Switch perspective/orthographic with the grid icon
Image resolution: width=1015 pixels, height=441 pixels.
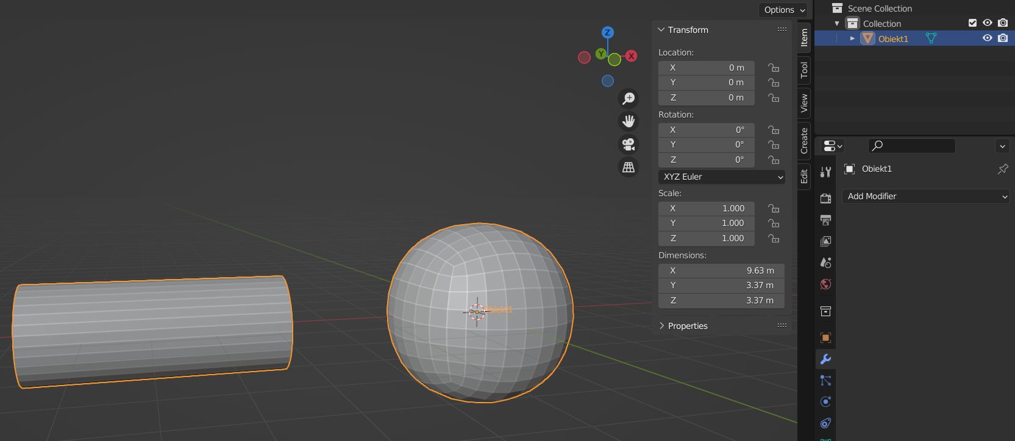[629, 167]
